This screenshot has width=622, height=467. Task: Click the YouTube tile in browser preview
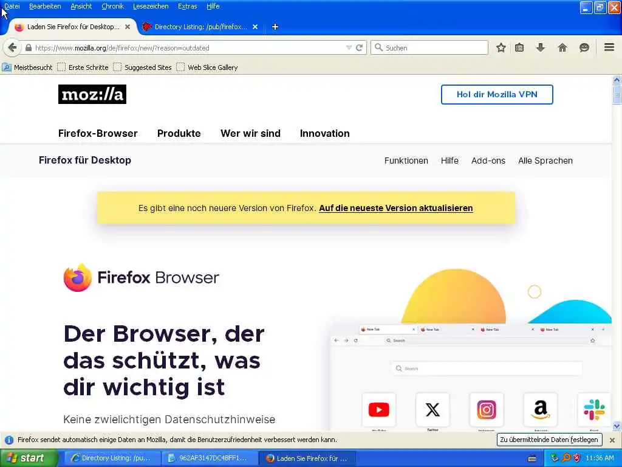(379, 409)
